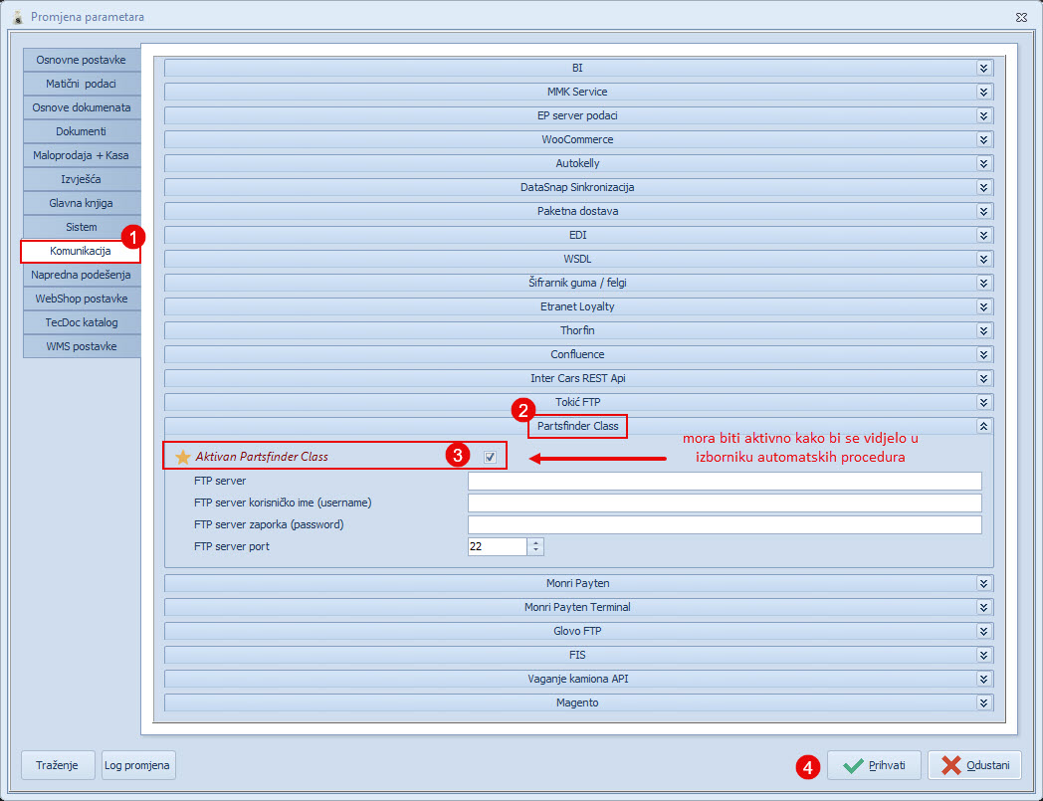
Task: Collapse the Partsfinder Class section chevron
Action: click(983, 426)
